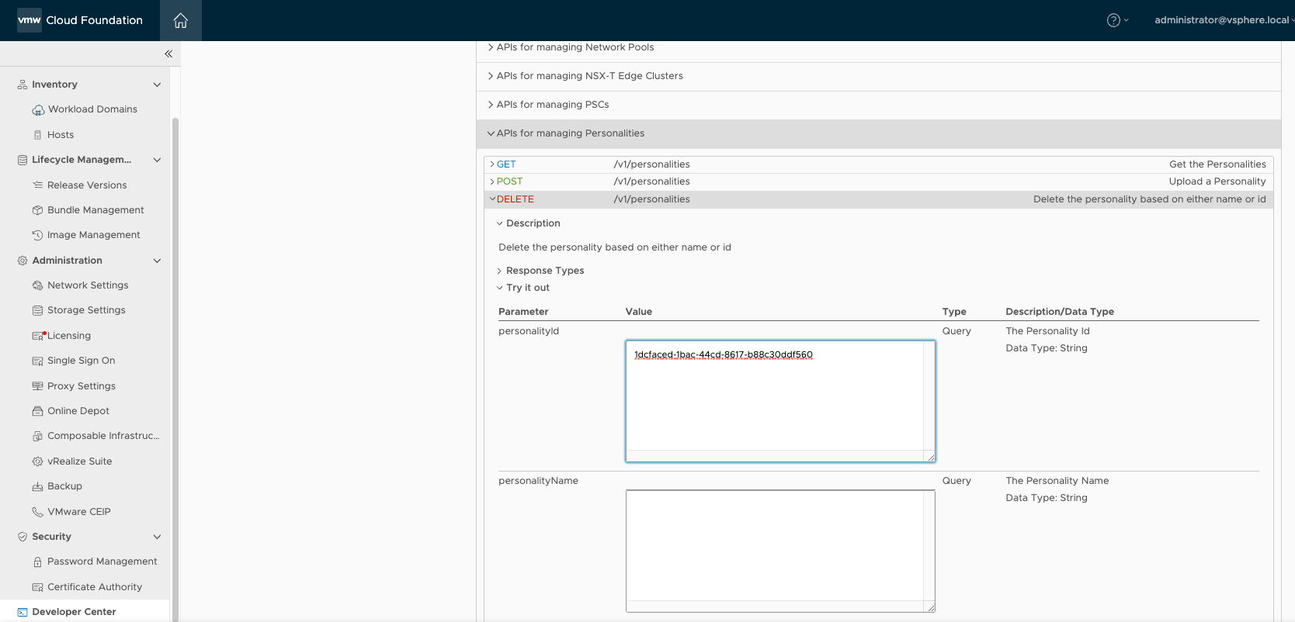Open Hosts page in sidebar
Image resolution: width=1295 pixels, height=622 pixels.
click(x=61, y=135)
